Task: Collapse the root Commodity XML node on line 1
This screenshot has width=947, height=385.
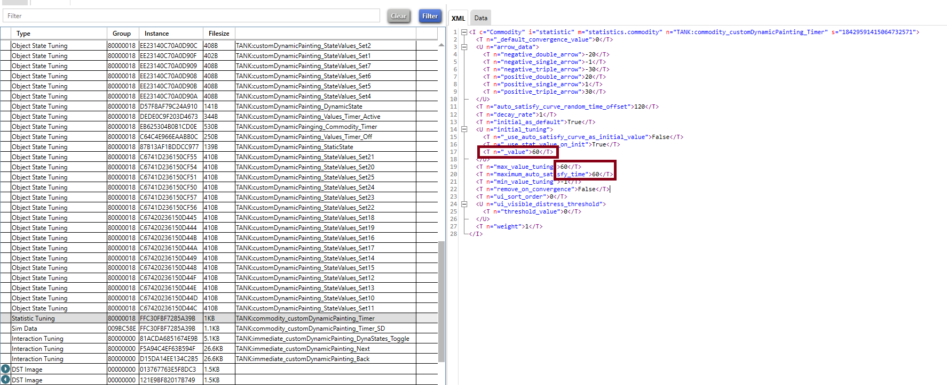Action: click(464, 32)
